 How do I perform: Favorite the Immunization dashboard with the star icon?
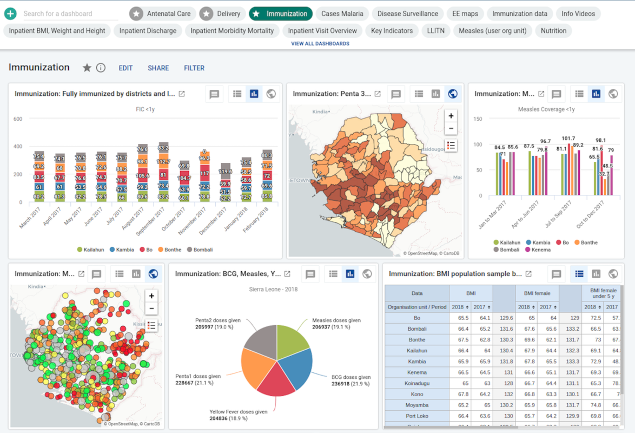pos(86,67)
